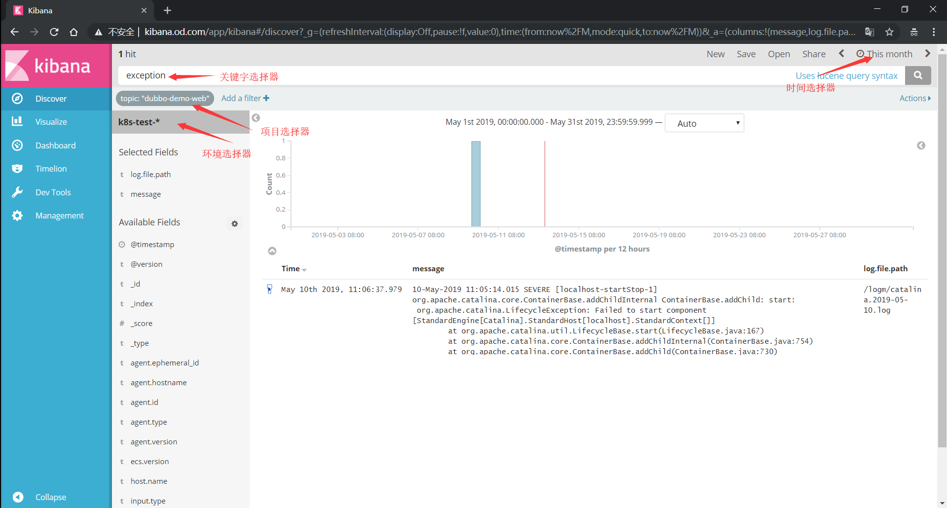The width and height of the screenshot is (947, 508).
Task: Click the circular arrow at chart right
Action: (x=921, y=145)
